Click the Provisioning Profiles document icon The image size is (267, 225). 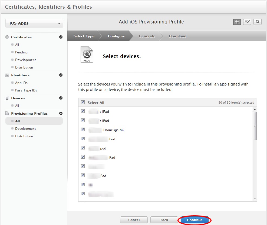(7, 113)
